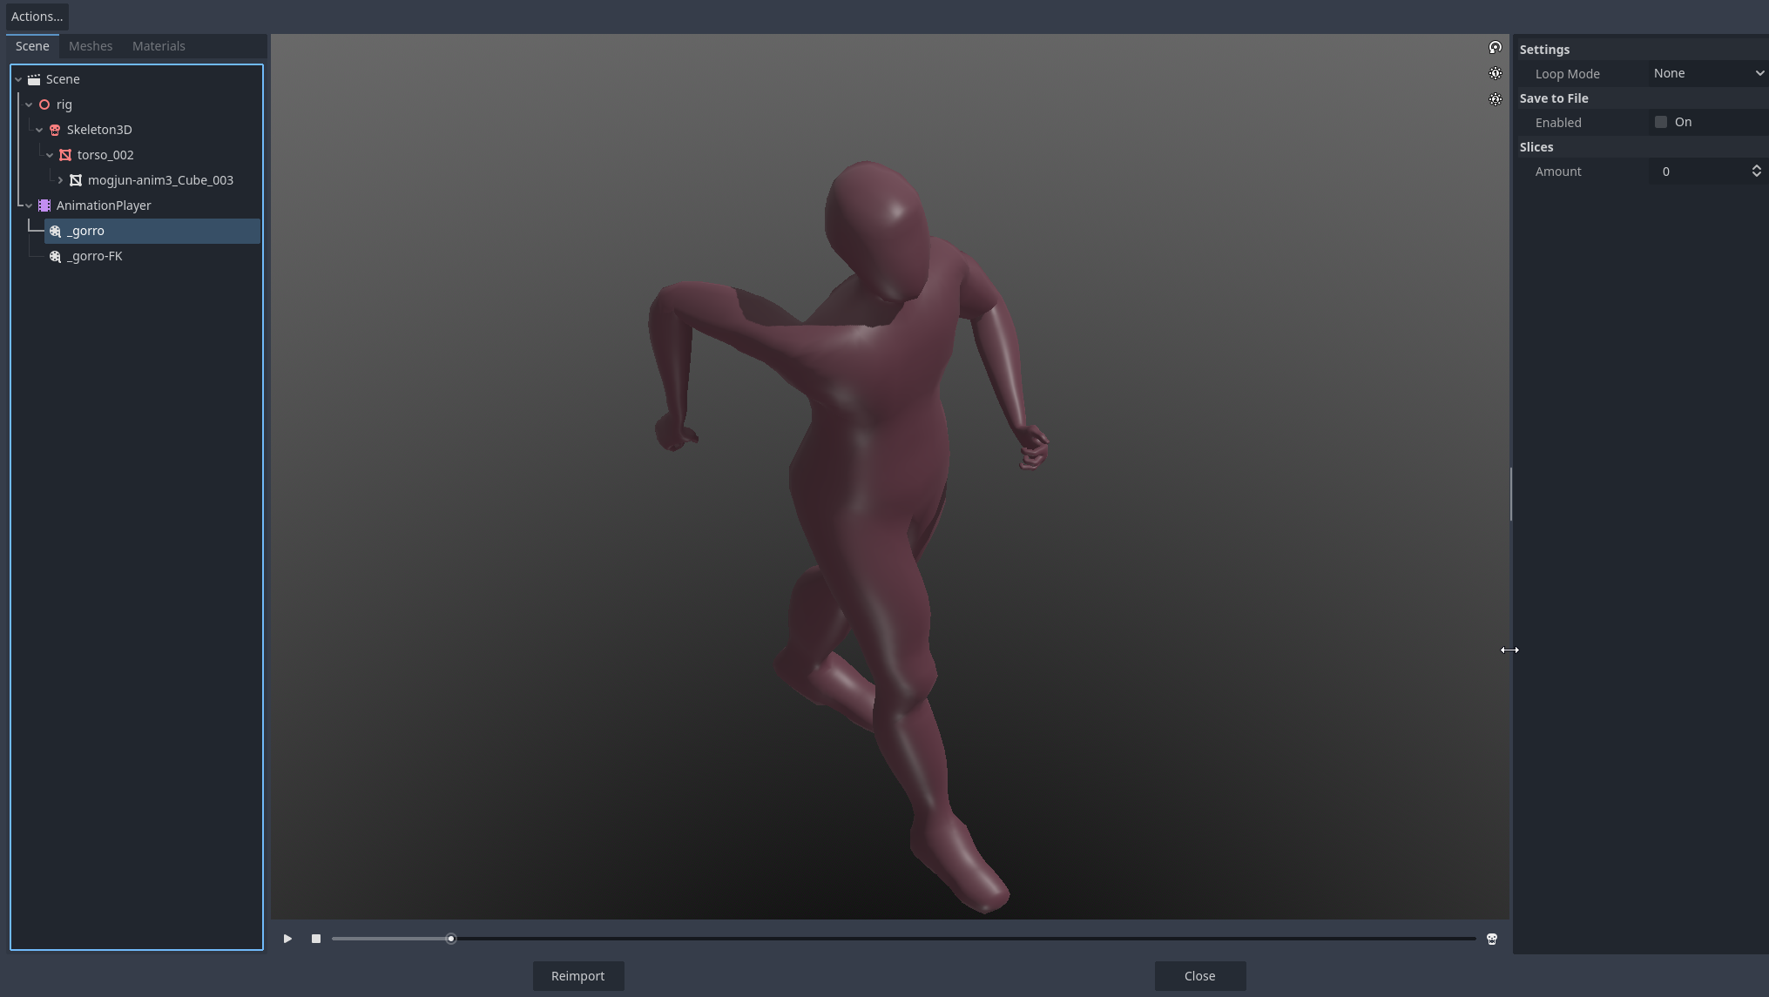1769x997 pixels.
Task: Switch to the Meshes tab
Action: [91, 46]
